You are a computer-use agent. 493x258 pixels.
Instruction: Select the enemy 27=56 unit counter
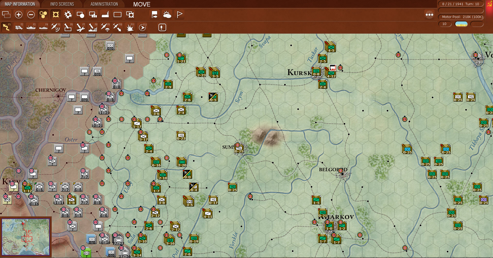(x=125, y=253)
